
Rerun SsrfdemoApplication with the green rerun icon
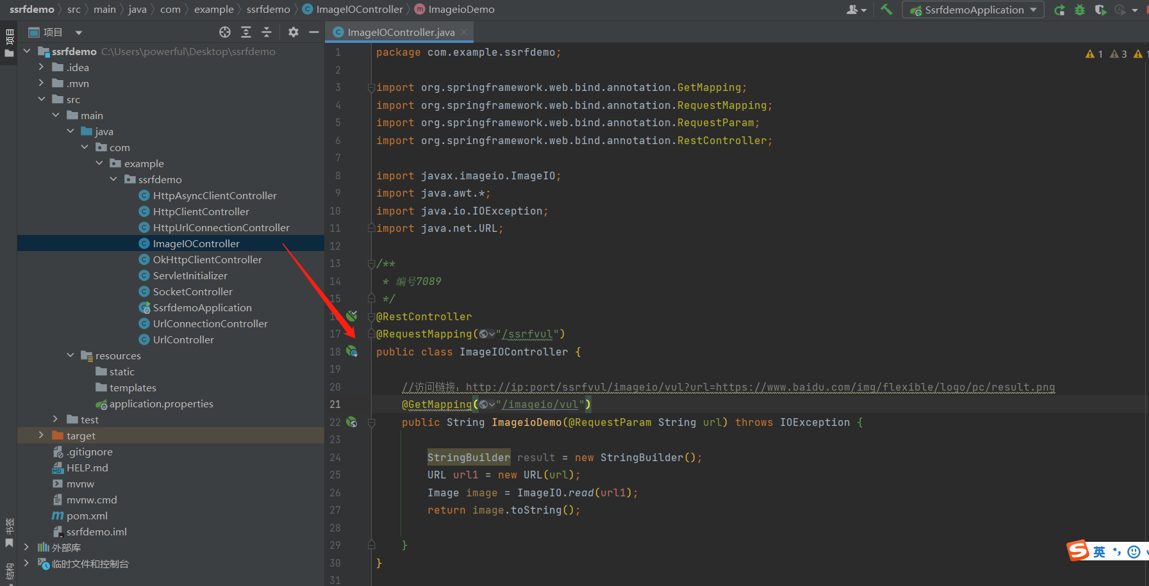pyautogui.click(x=1059, y=10)
